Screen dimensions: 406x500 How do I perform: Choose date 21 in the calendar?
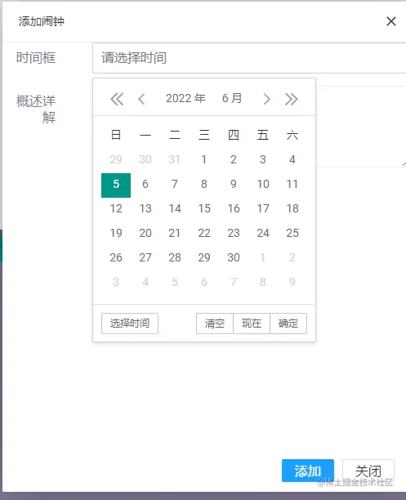tap(175, 233)
